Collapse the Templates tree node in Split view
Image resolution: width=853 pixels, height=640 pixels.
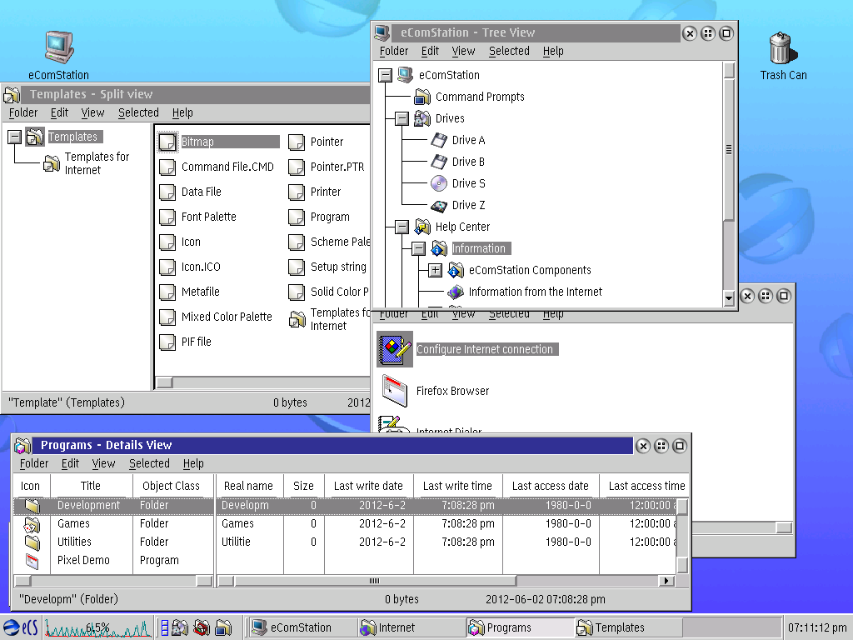[15, 137]
